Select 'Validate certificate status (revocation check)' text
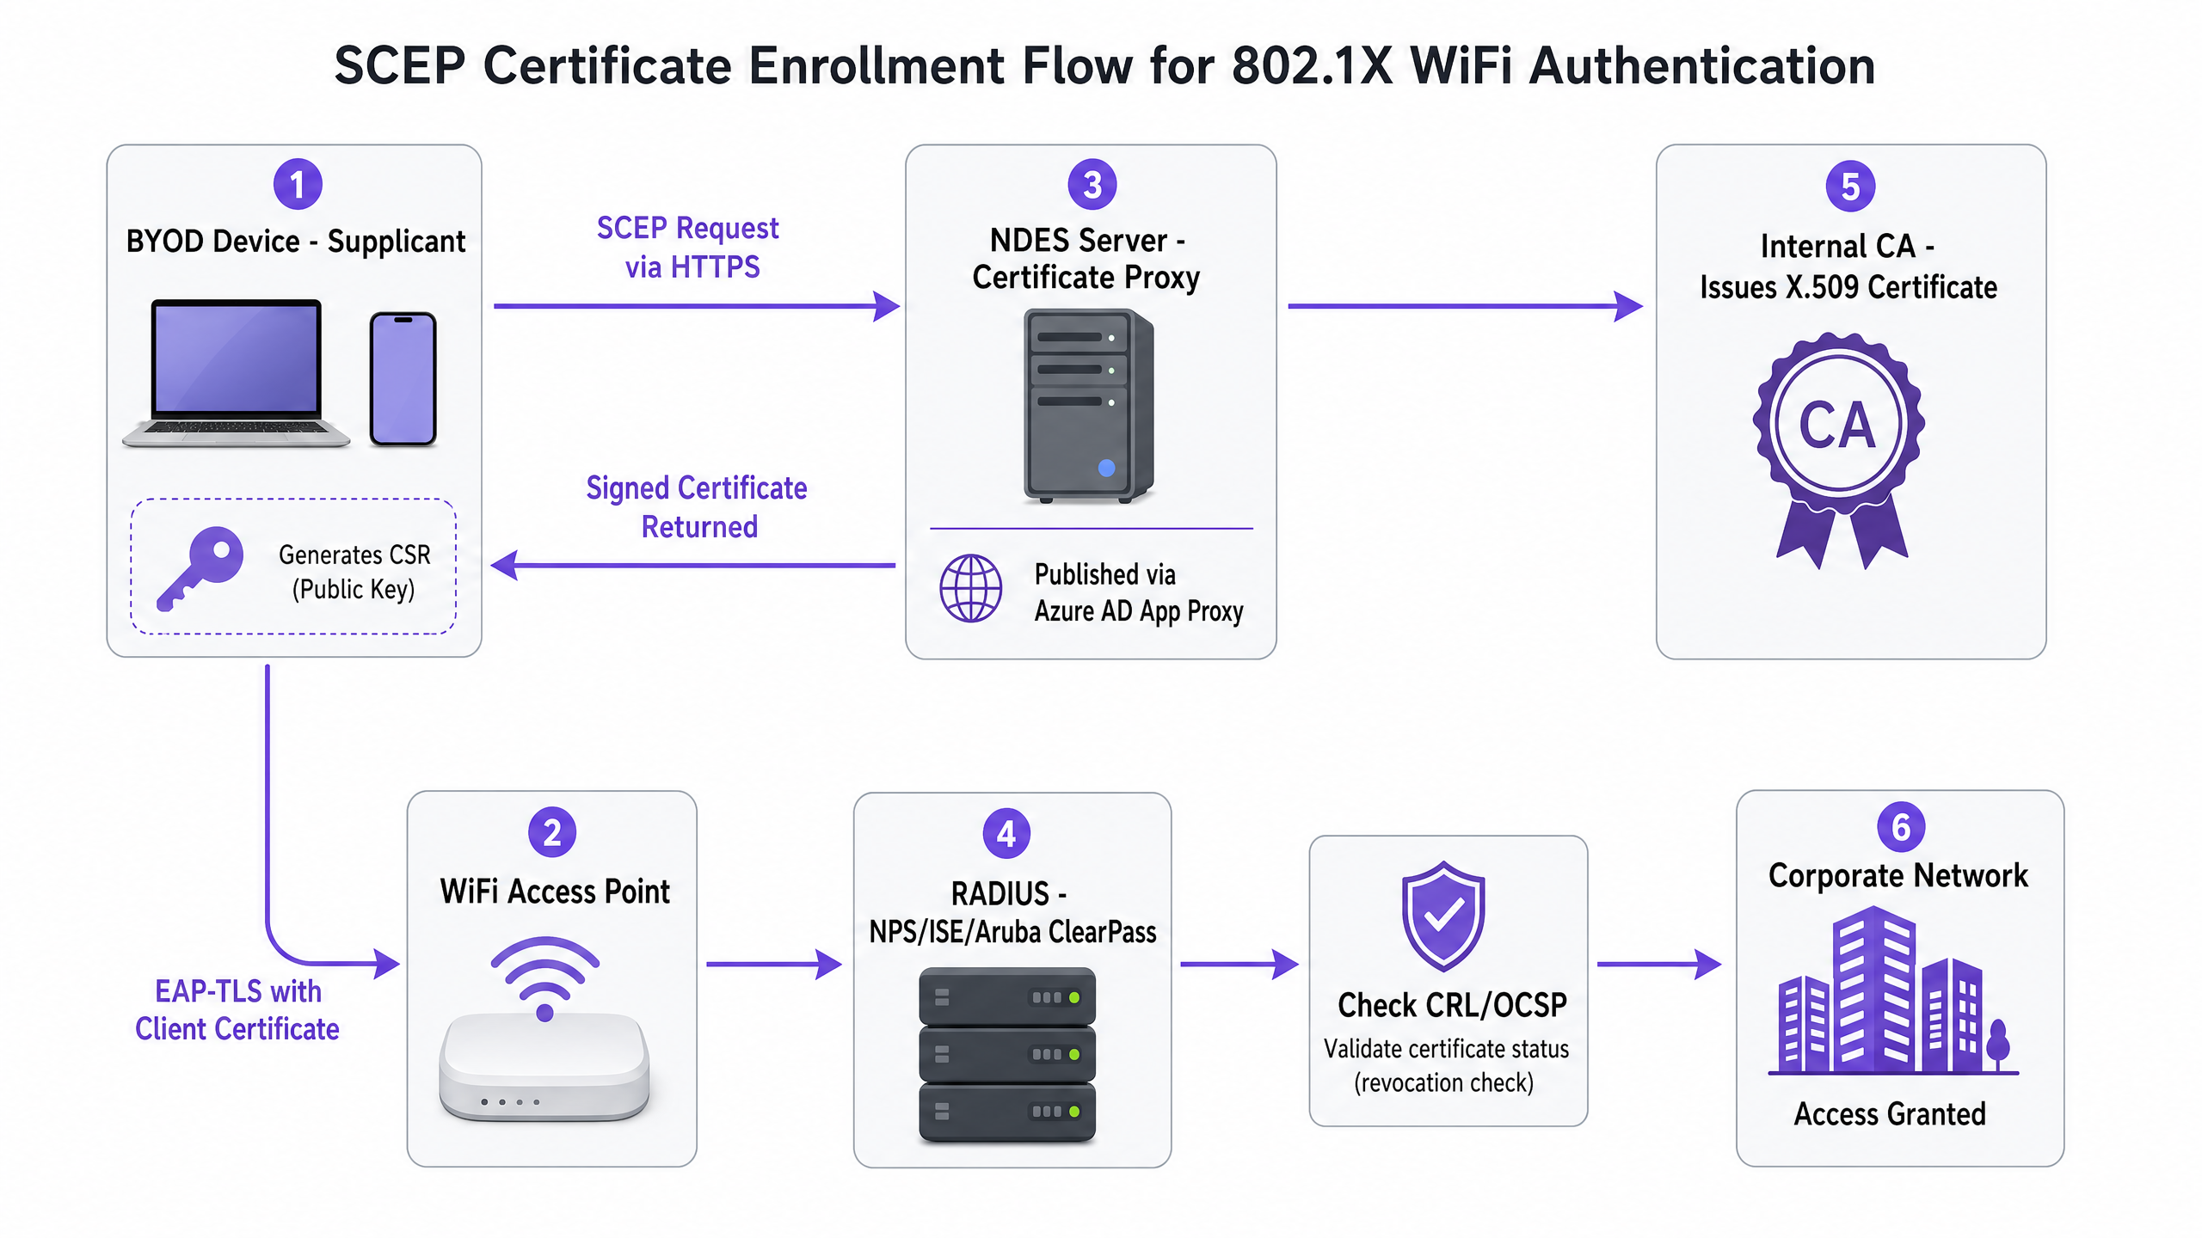The image size is (2202, 1238). coord(1446,1066)
